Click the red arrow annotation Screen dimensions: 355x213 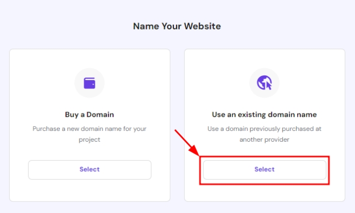187,142
